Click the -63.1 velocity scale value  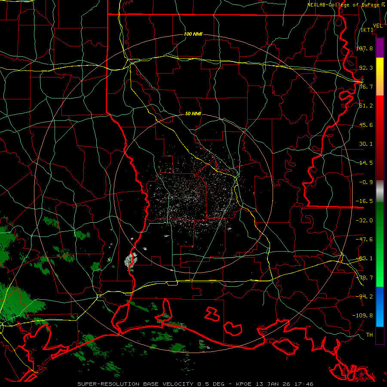tap(364, 258)
